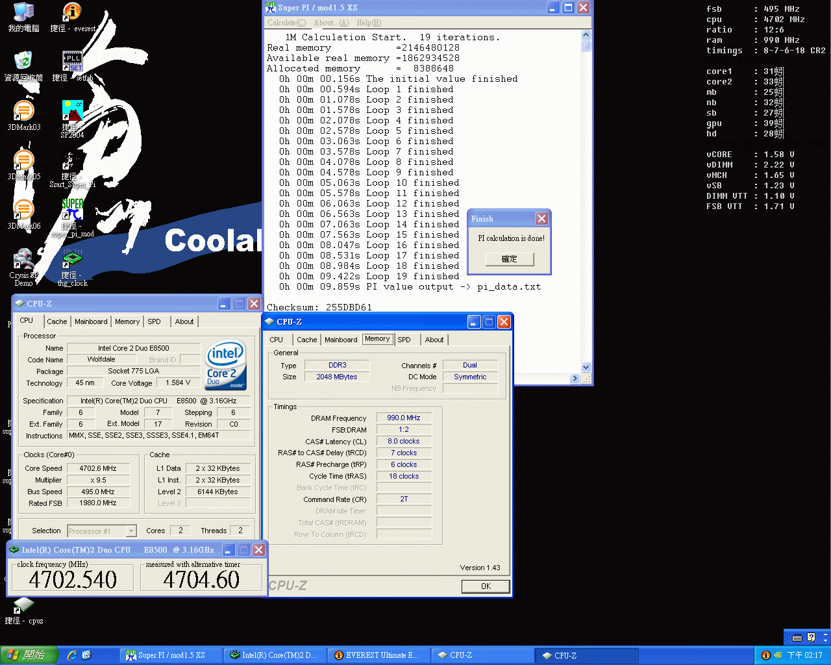Open the Start_Super_Pi shortcut icon
The image size is (831, 665).
pyautogui.click(x=72, y=160)
